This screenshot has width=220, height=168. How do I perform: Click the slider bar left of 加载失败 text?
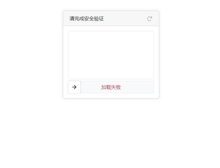91,87
